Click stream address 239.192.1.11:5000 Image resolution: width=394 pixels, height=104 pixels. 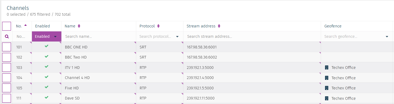tap(201, 98)
